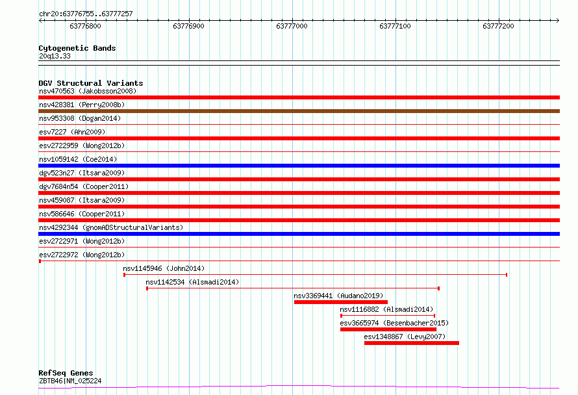Select the thin nsv1142534 variant line
The height and width of the screenshot is (395, 578).
293,288
